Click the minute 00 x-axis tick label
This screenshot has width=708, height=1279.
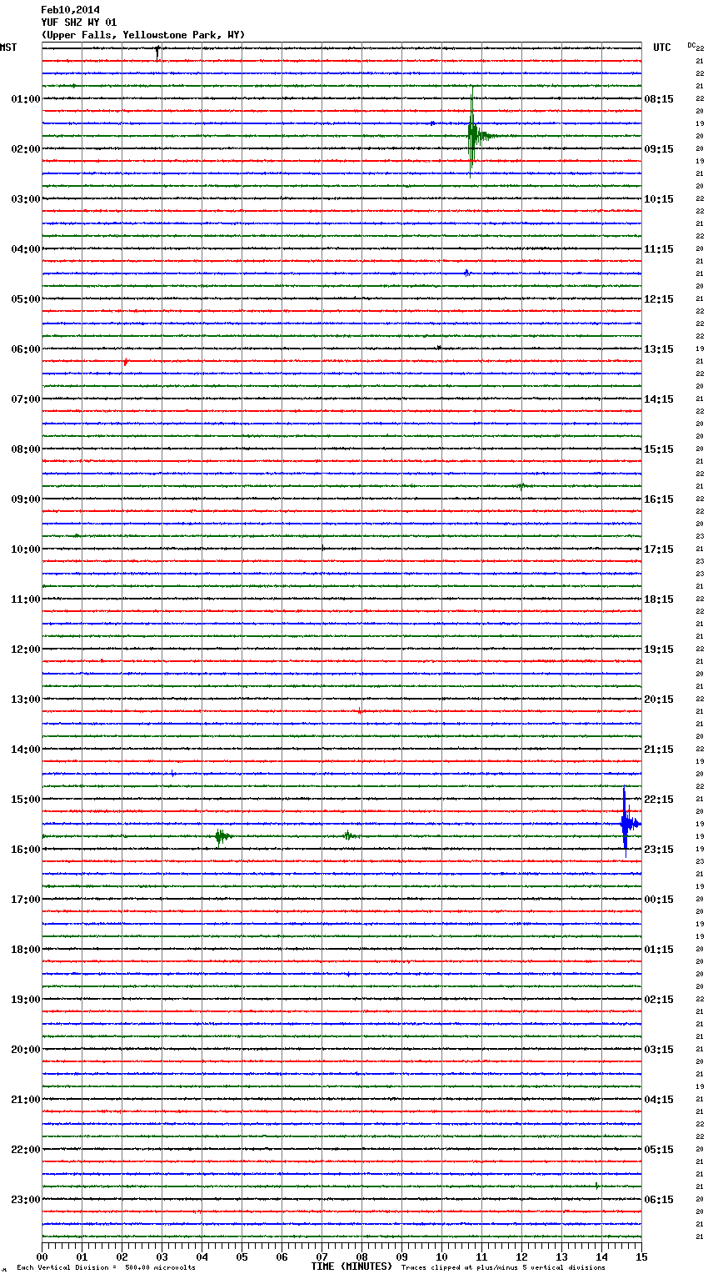tap(42, 1257)
